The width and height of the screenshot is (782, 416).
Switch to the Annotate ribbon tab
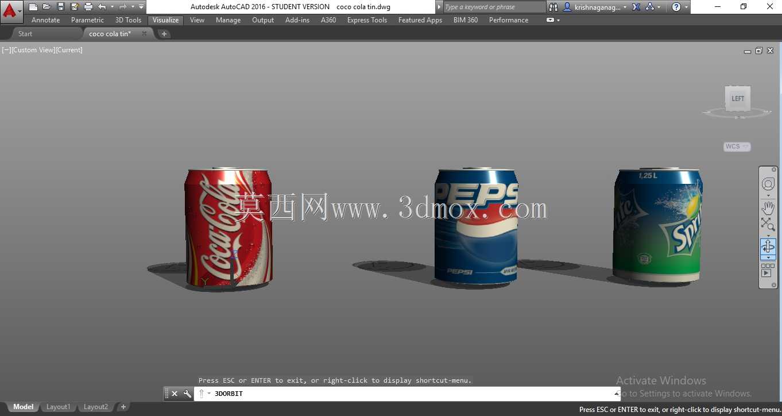tap(46, 20)
